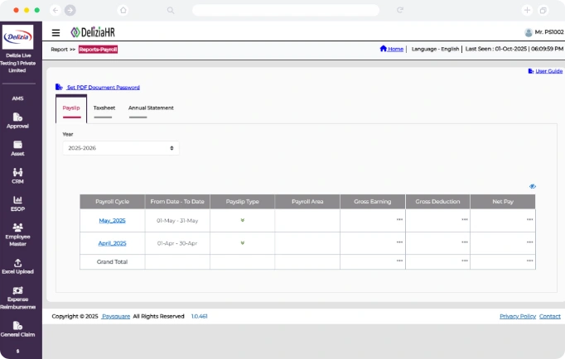The width and height of the screenshot is (565, 359).
Task: Open a new browser tab
Action: (527, 10)
